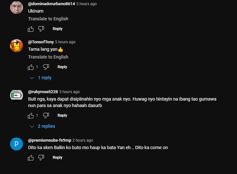Expand the "2 replies" thread
Viewport: 237px width, 174px height.
point(43,126)
